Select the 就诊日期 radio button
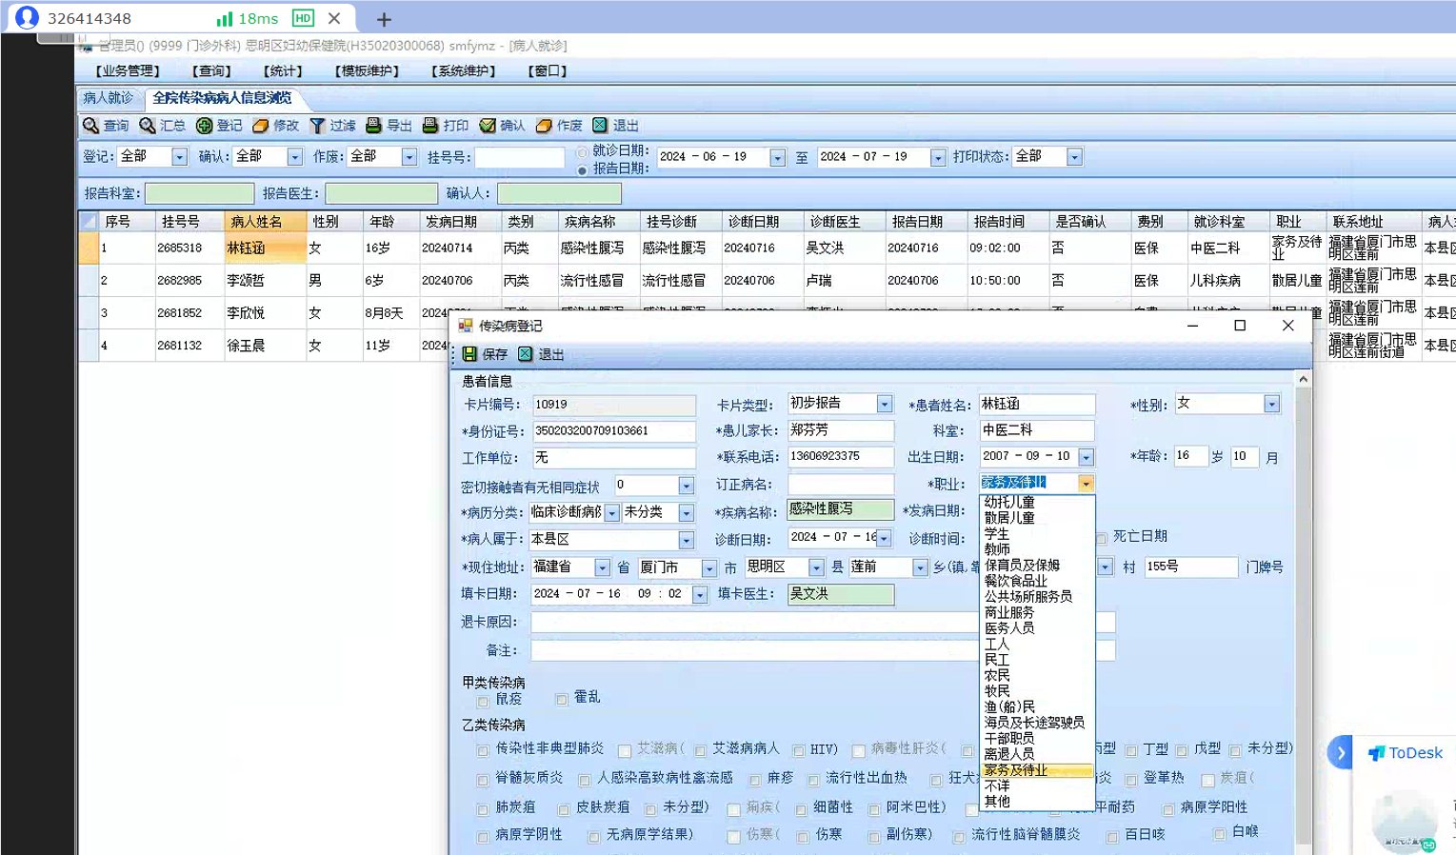 coord(583,152)
